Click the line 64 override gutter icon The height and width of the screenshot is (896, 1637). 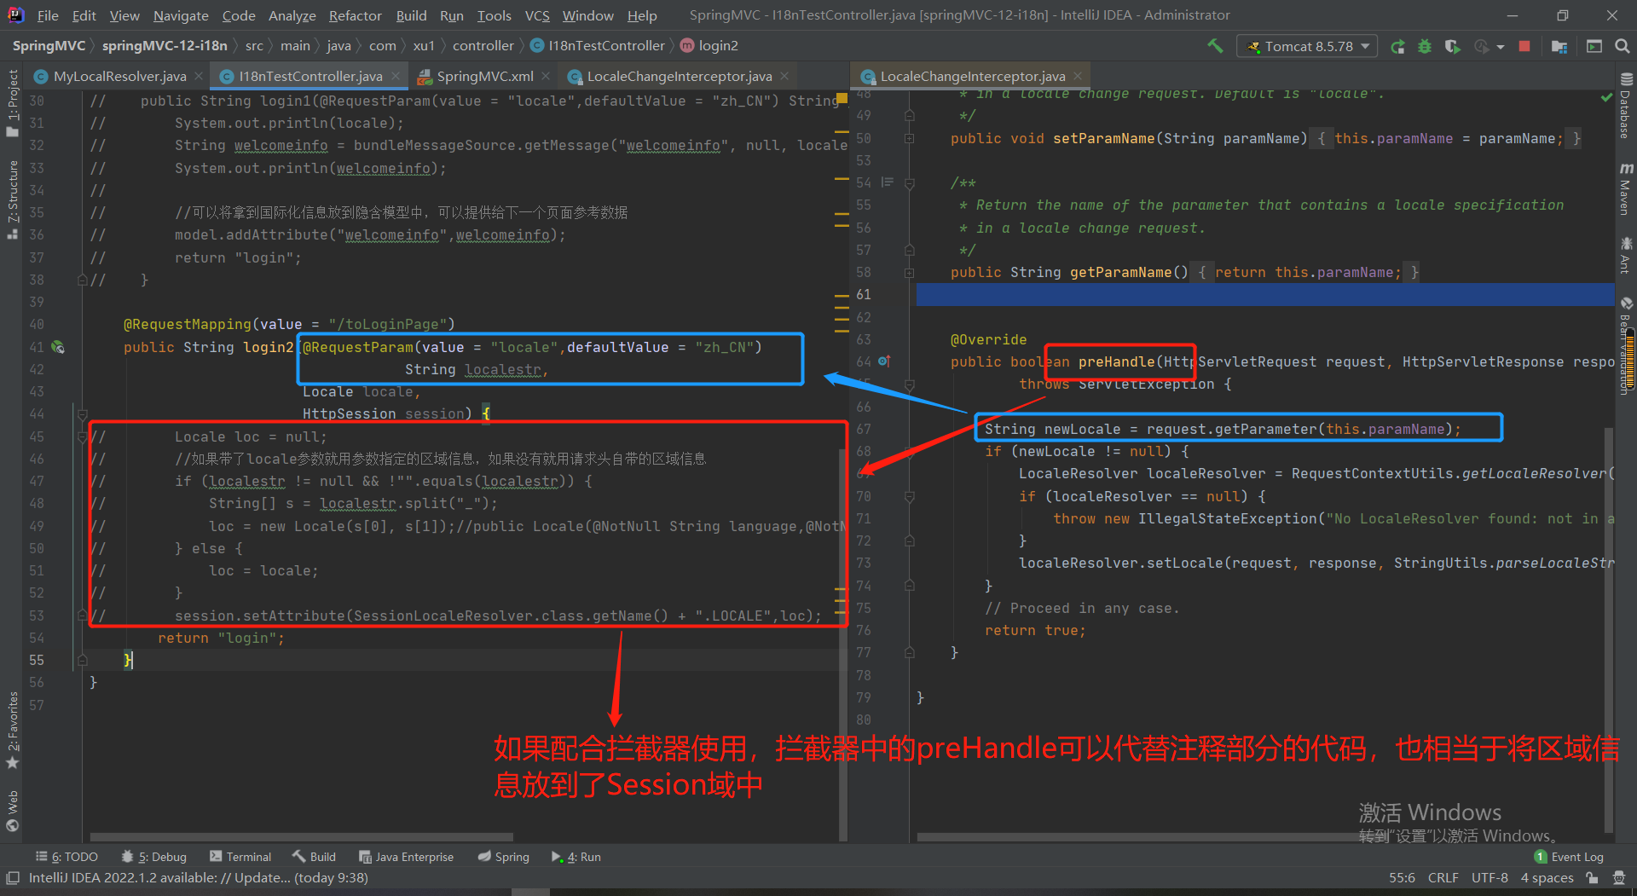click(x=884, y=361)
